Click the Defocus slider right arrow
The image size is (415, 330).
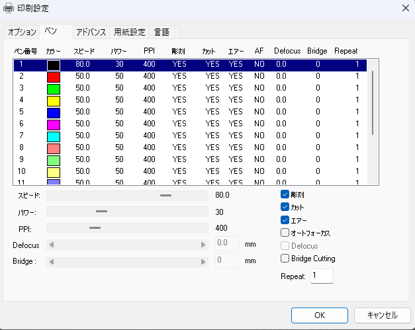pos(203,245)
